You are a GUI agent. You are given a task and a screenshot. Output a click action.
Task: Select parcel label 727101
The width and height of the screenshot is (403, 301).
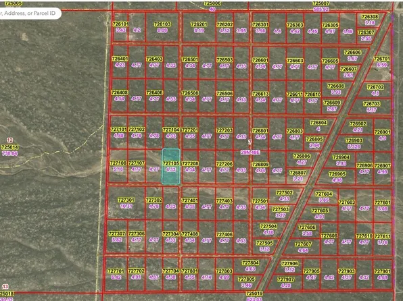click(118, 130)
